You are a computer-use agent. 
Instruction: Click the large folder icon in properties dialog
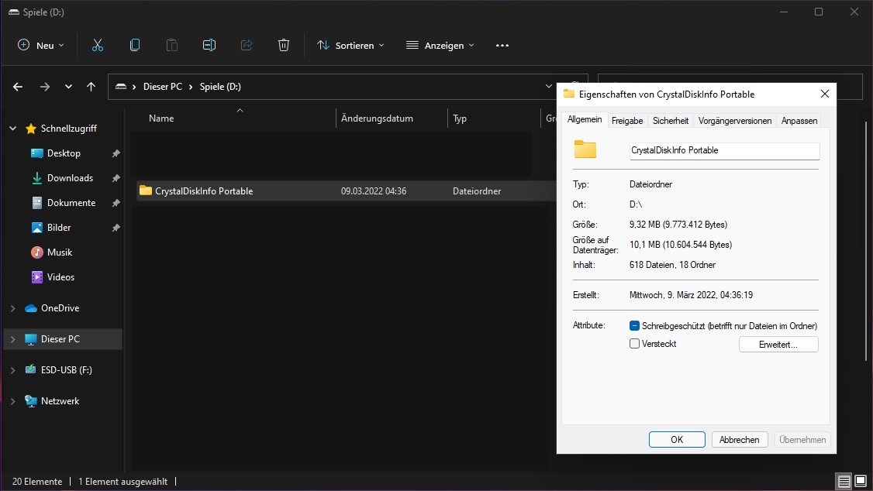click(585, 149)
